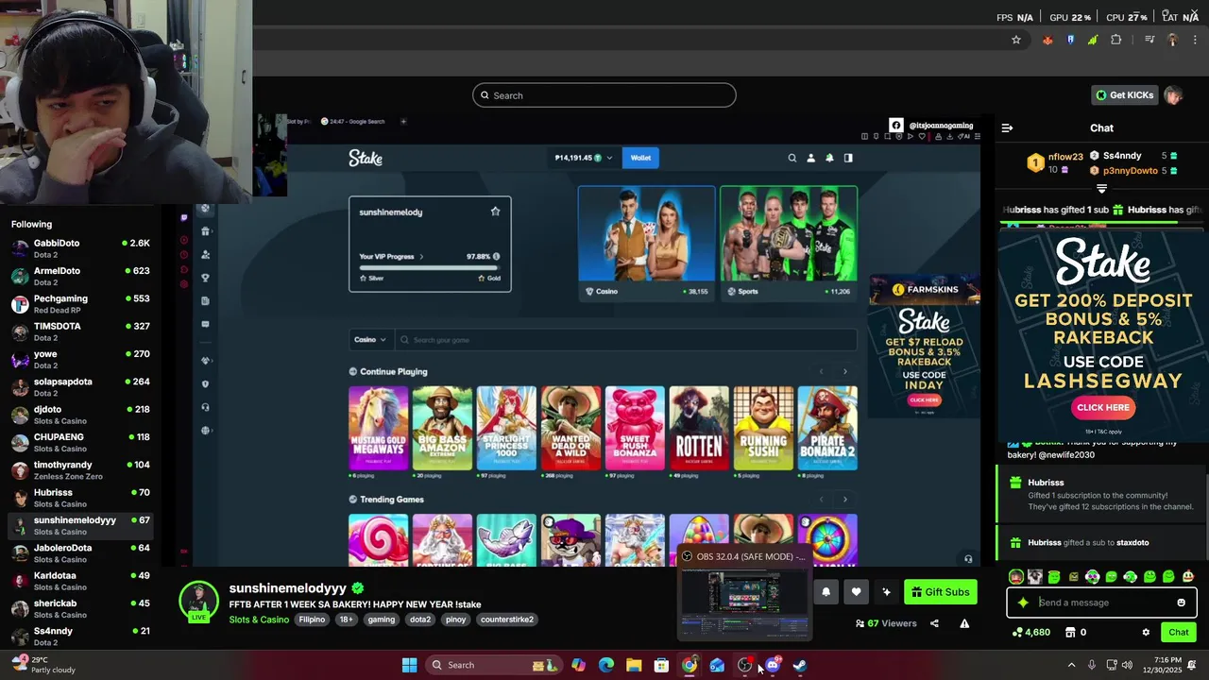
Task: Click the Get KICKs button
Action: 1124,95
